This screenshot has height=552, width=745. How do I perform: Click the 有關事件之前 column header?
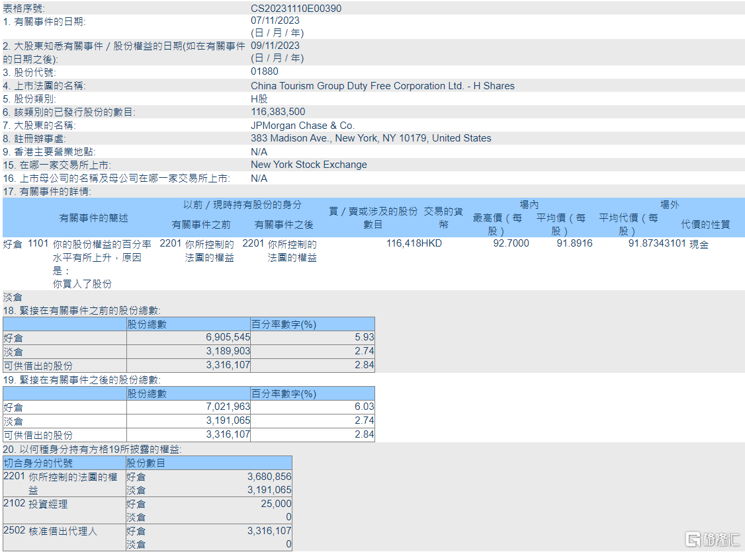[x=201, y=225]
